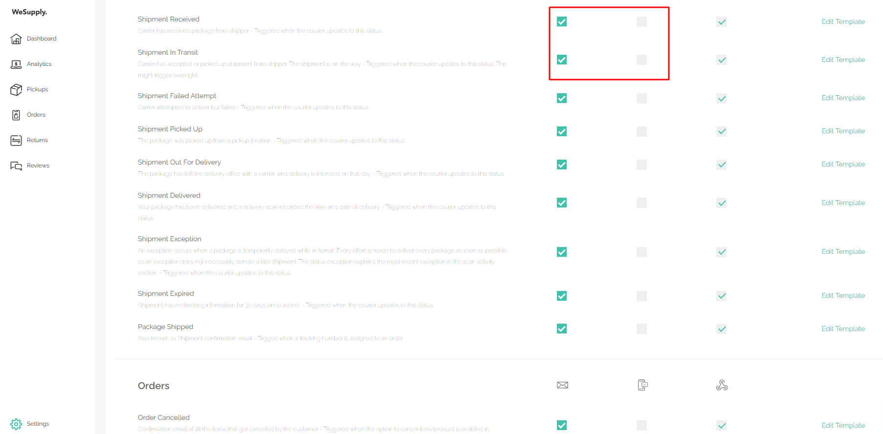Edit Template for Shipment Received
Screen dimensions: 883x434
tap(843, 21)
